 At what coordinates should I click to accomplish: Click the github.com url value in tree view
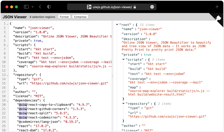(167, 117)
